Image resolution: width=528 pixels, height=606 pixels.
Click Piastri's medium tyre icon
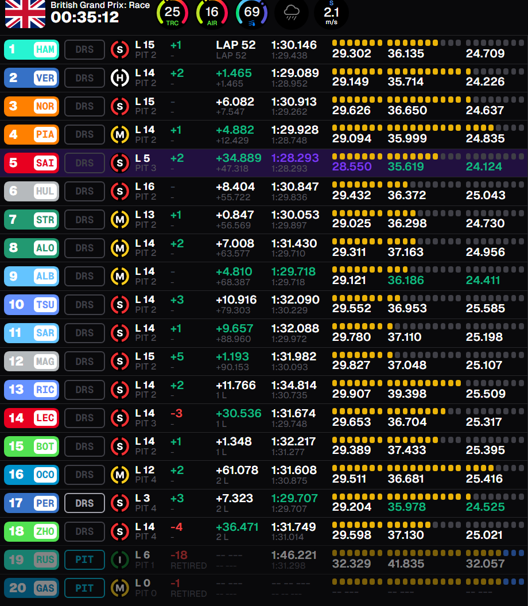coord(120,134)
